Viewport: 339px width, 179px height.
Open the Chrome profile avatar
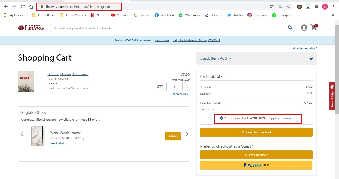pos(325,7)
